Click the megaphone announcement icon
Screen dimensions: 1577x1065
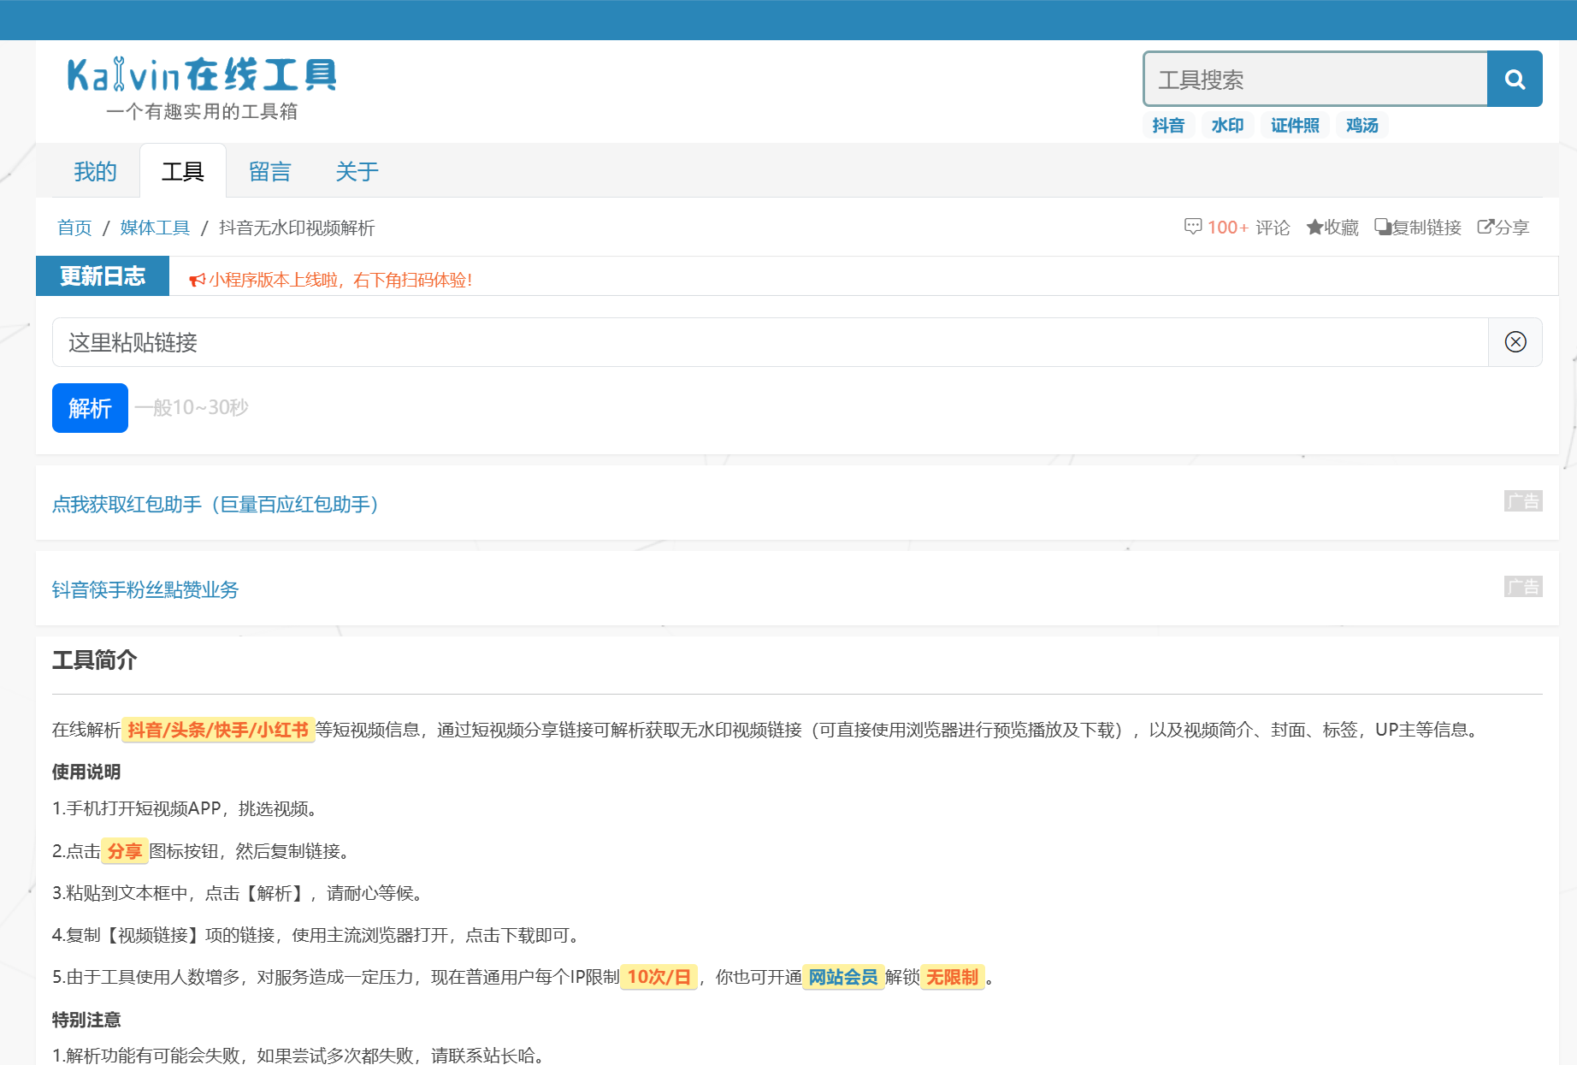pos(197,280)
